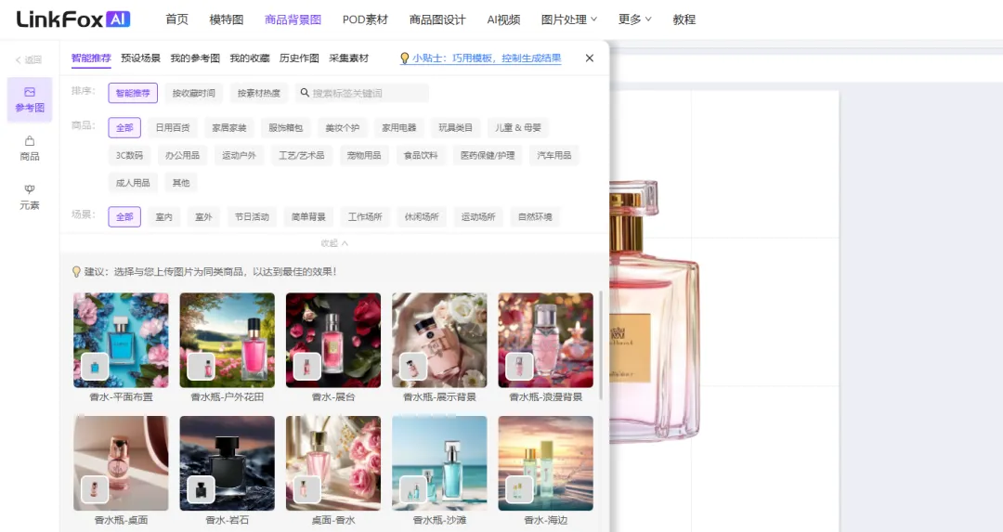This screenshot has height=532, width=1003.
Task: Switch to the 预设场景 tab
Action: (141, 58)
